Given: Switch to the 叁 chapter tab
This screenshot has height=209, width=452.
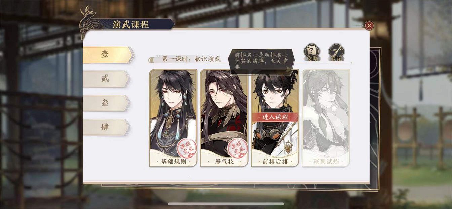Looking at the screenshot, I should pos(106,103).
